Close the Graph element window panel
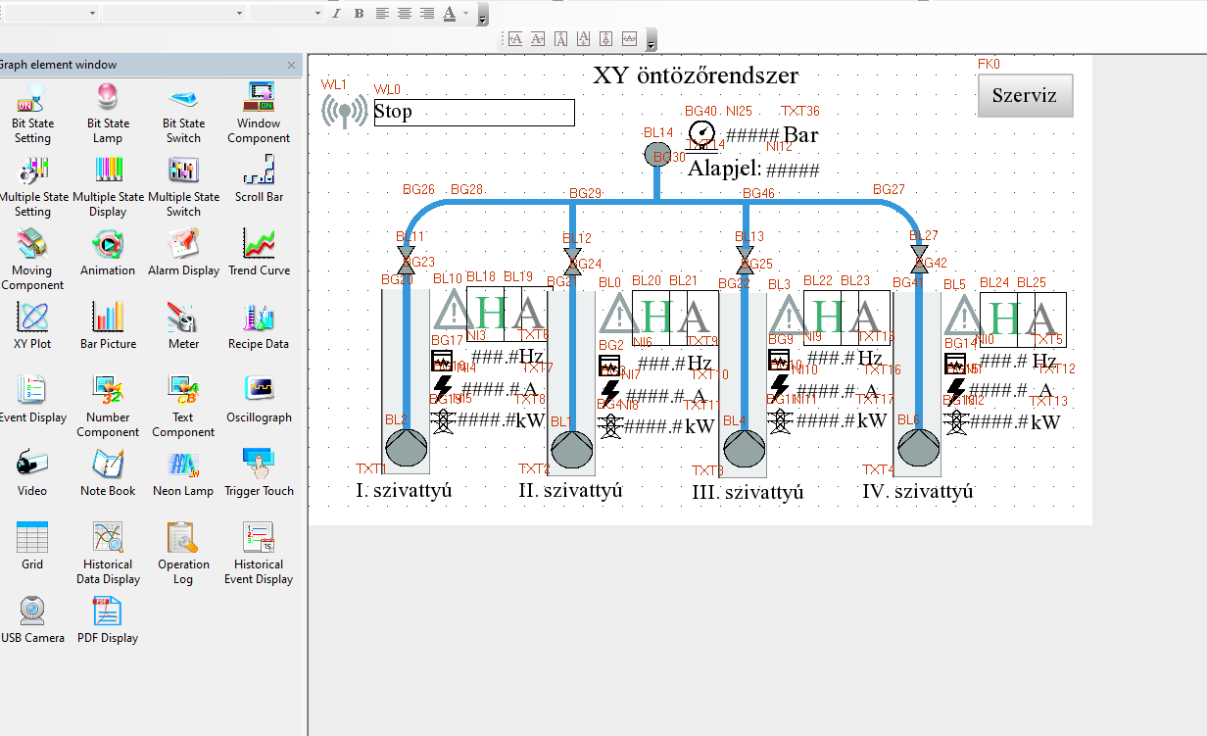The height and width of the screenshot is (736, 1207). coord(291,65)
